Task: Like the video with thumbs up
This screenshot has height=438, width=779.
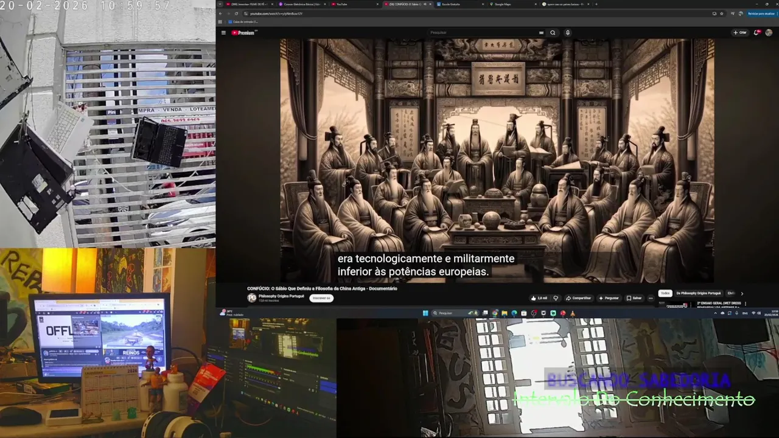Action: point(539,298)
